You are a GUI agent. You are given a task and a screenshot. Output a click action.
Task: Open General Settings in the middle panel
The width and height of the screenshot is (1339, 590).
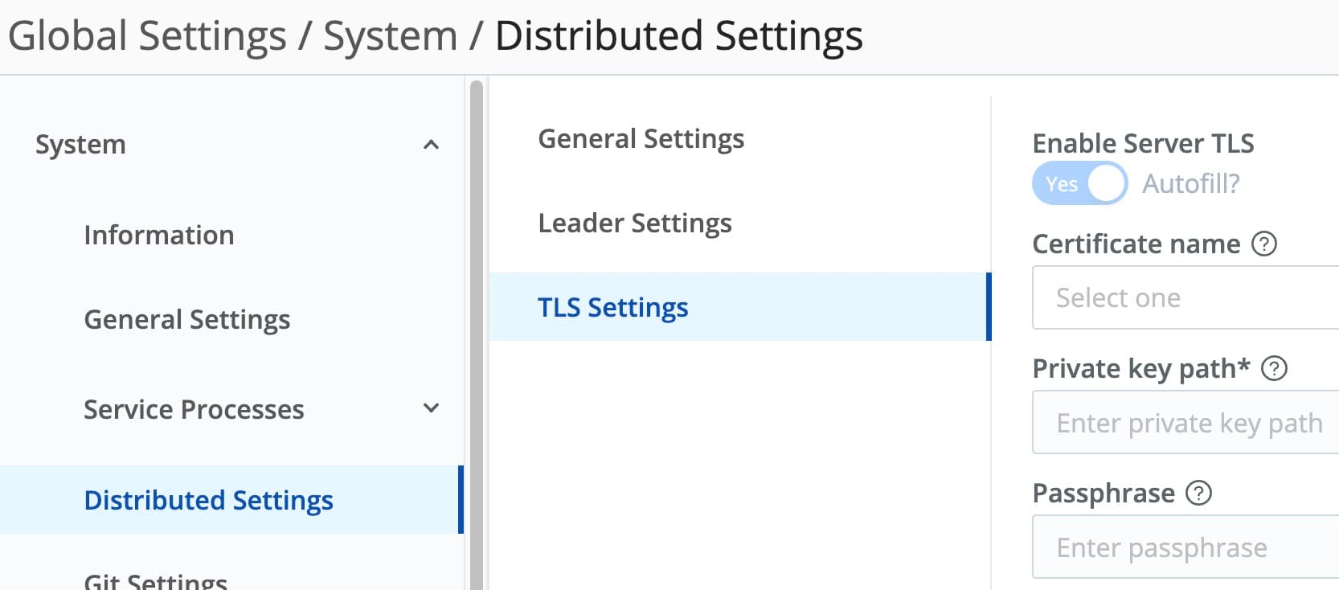pos(641,139)
